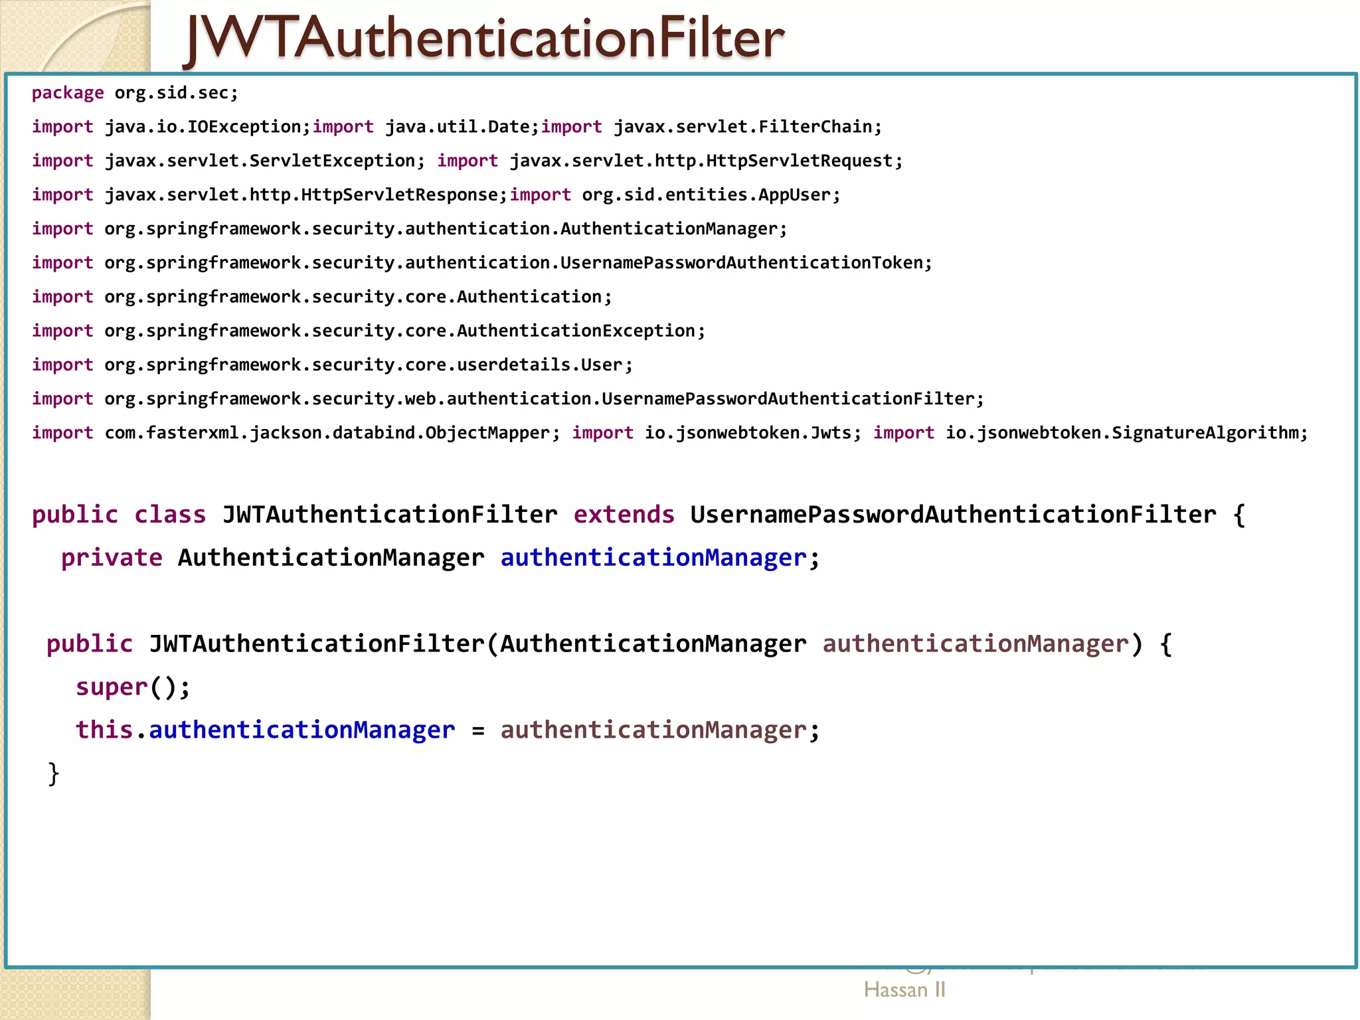The image size is (1360, 1020).
Task: Click brown constructor parameter 'authenticationManager)'
Action: [983, 644]
